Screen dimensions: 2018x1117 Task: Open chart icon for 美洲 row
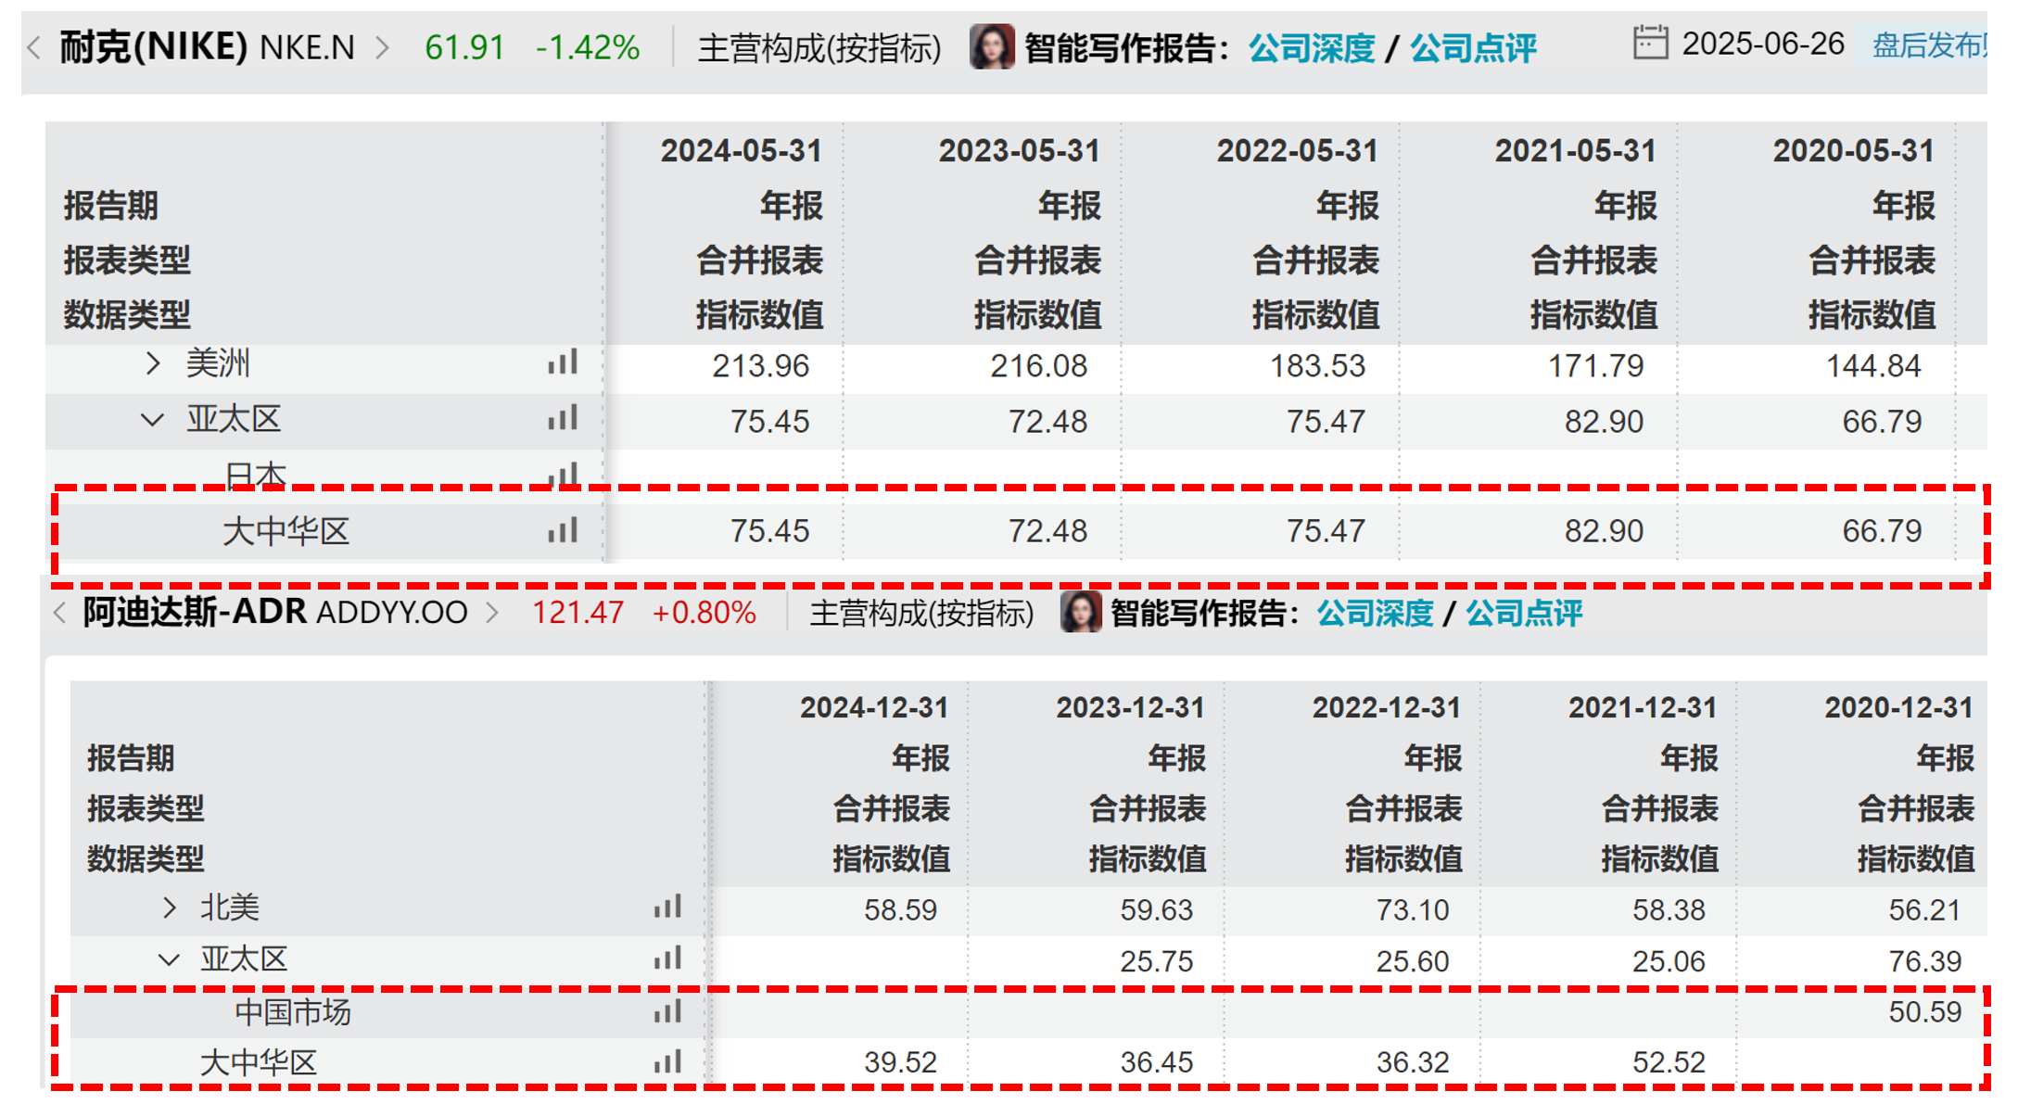point(562,362)
